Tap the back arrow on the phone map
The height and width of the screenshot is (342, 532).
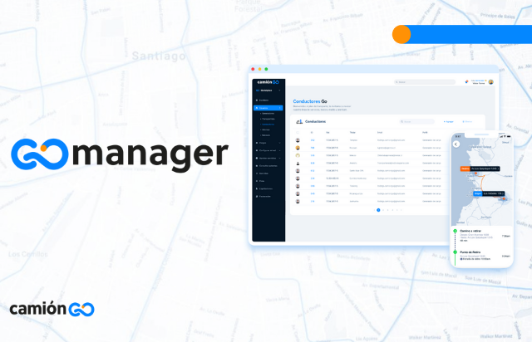pyautogui.click(x=456, y=144)
